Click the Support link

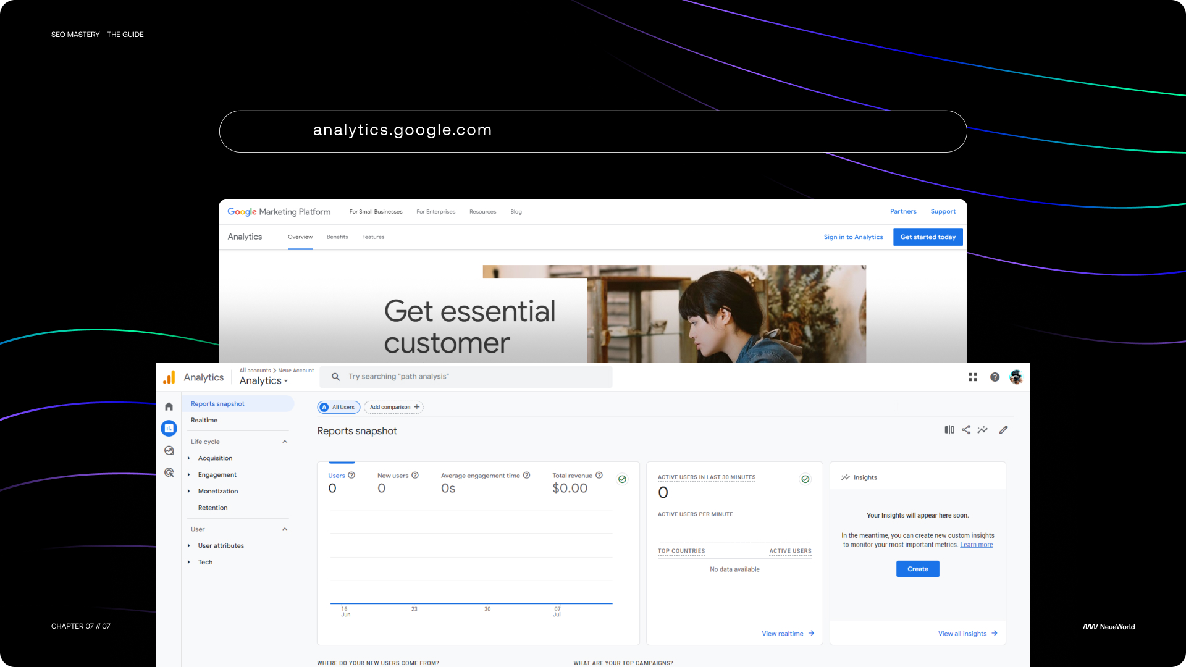(943, 212)
